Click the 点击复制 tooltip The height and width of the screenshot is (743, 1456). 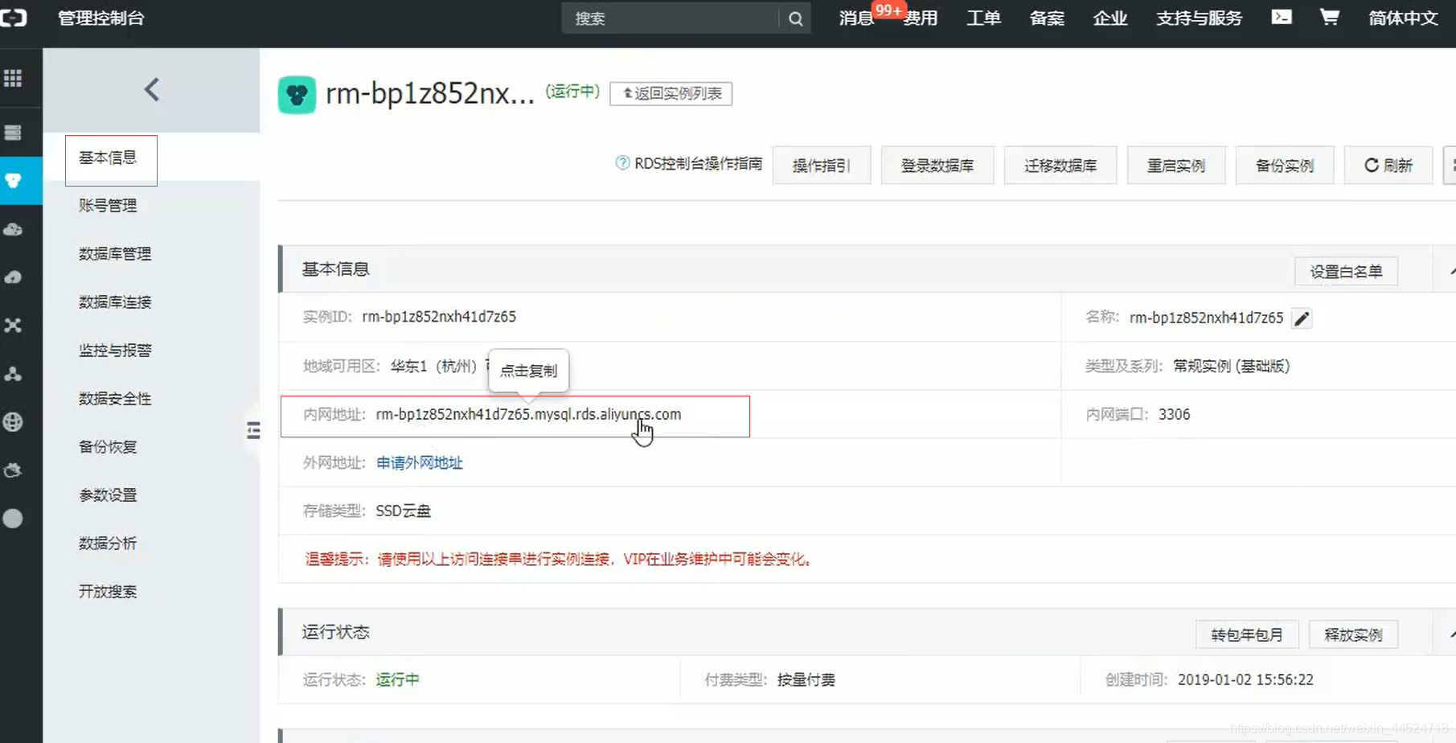[x=528, y=371]
